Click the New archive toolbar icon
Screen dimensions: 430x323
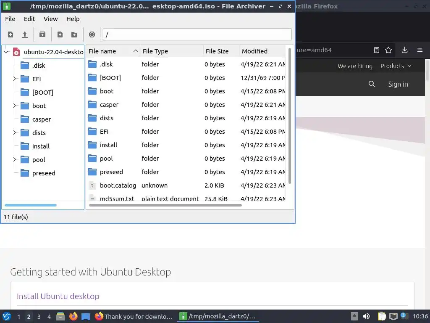[x=10, y=34]
